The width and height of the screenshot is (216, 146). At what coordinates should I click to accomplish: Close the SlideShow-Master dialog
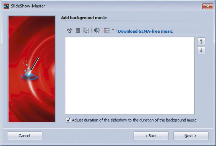click(x=207, y=6)
